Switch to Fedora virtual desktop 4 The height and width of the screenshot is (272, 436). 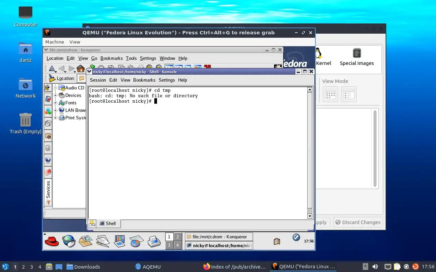point(177,245)
